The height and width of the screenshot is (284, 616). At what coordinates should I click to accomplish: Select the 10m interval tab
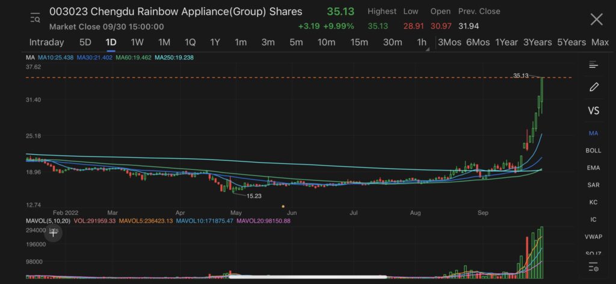pos(326,43)
